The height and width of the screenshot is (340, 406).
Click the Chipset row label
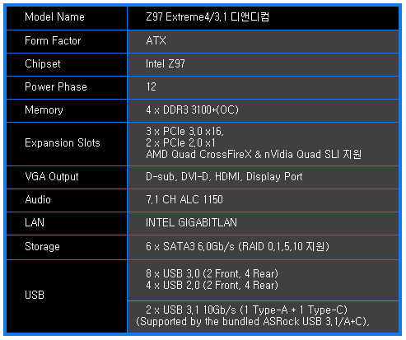pos(43,64)
